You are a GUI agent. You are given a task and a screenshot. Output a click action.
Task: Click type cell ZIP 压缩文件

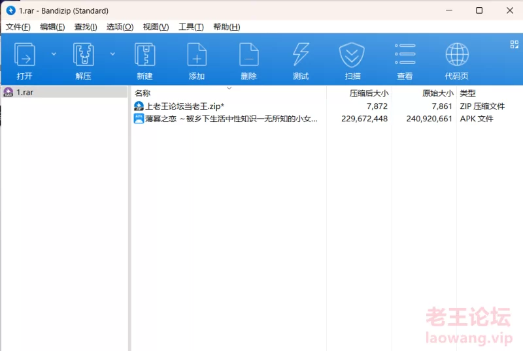[482, 106]
